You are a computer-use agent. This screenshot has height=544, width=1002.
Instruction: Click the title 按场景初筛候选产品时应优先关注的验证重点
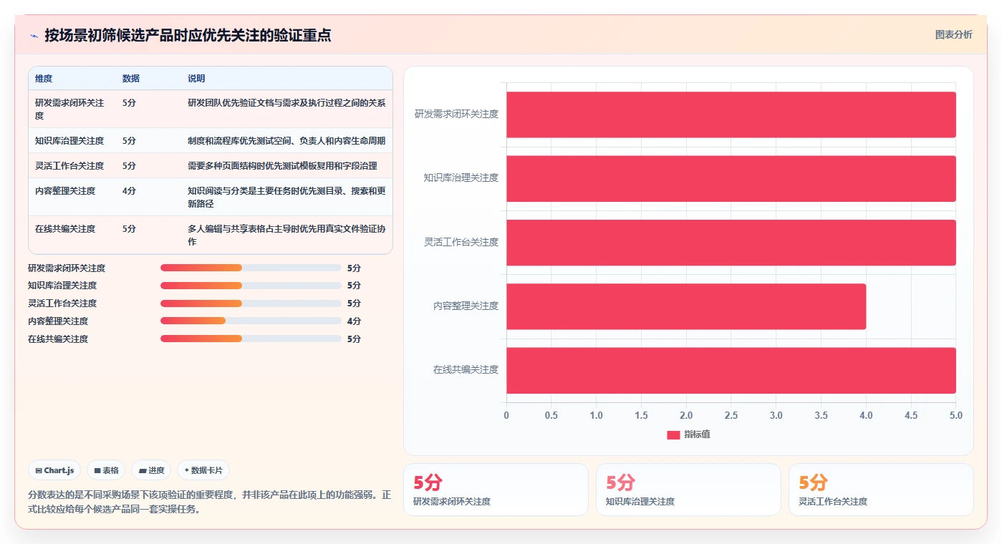pyautogui.click(x=188, y=36)
